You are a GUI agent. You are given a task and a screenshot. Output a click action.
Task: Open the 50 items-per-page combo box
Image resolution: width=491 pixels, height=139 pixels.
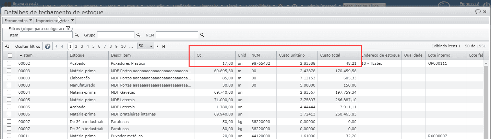[146, 46]
